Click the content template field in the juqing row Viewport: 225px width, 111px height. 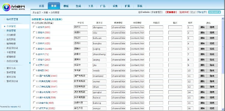coord(137,49)
